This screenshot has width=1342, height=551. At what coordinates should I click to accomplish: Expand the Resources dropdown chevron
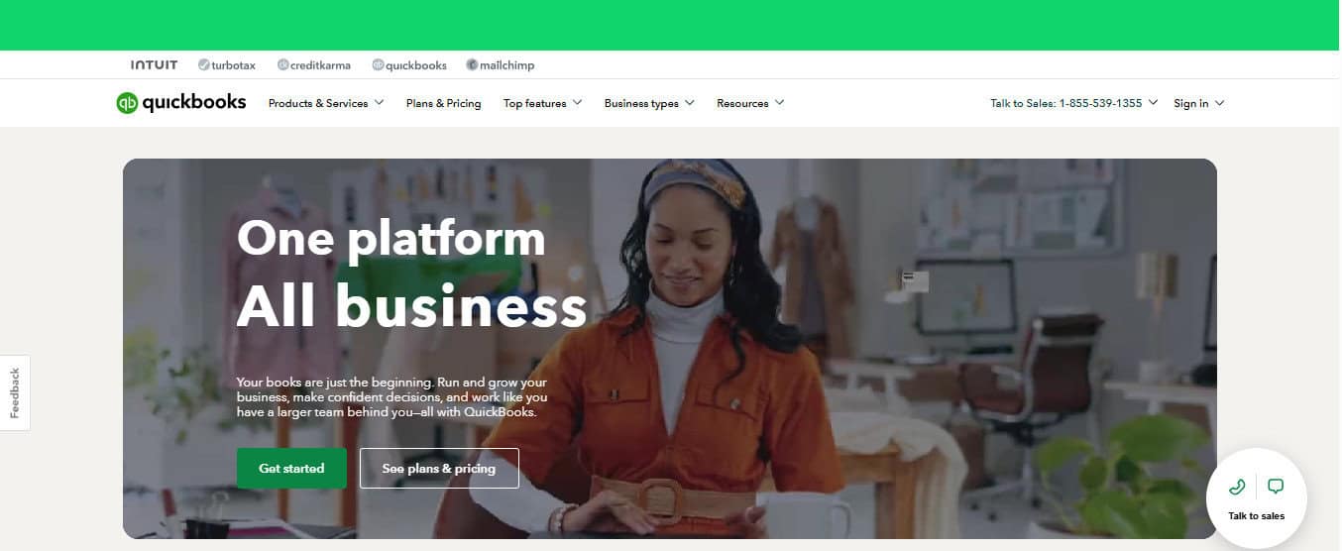(x=779, y=103)
